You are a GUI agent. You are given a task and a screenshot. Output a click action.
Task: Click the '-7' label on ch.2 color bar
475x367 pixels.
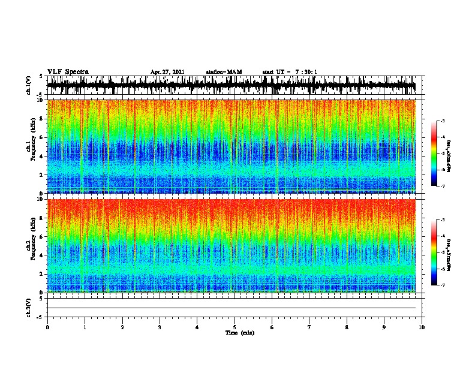click(x=443, y=285)
